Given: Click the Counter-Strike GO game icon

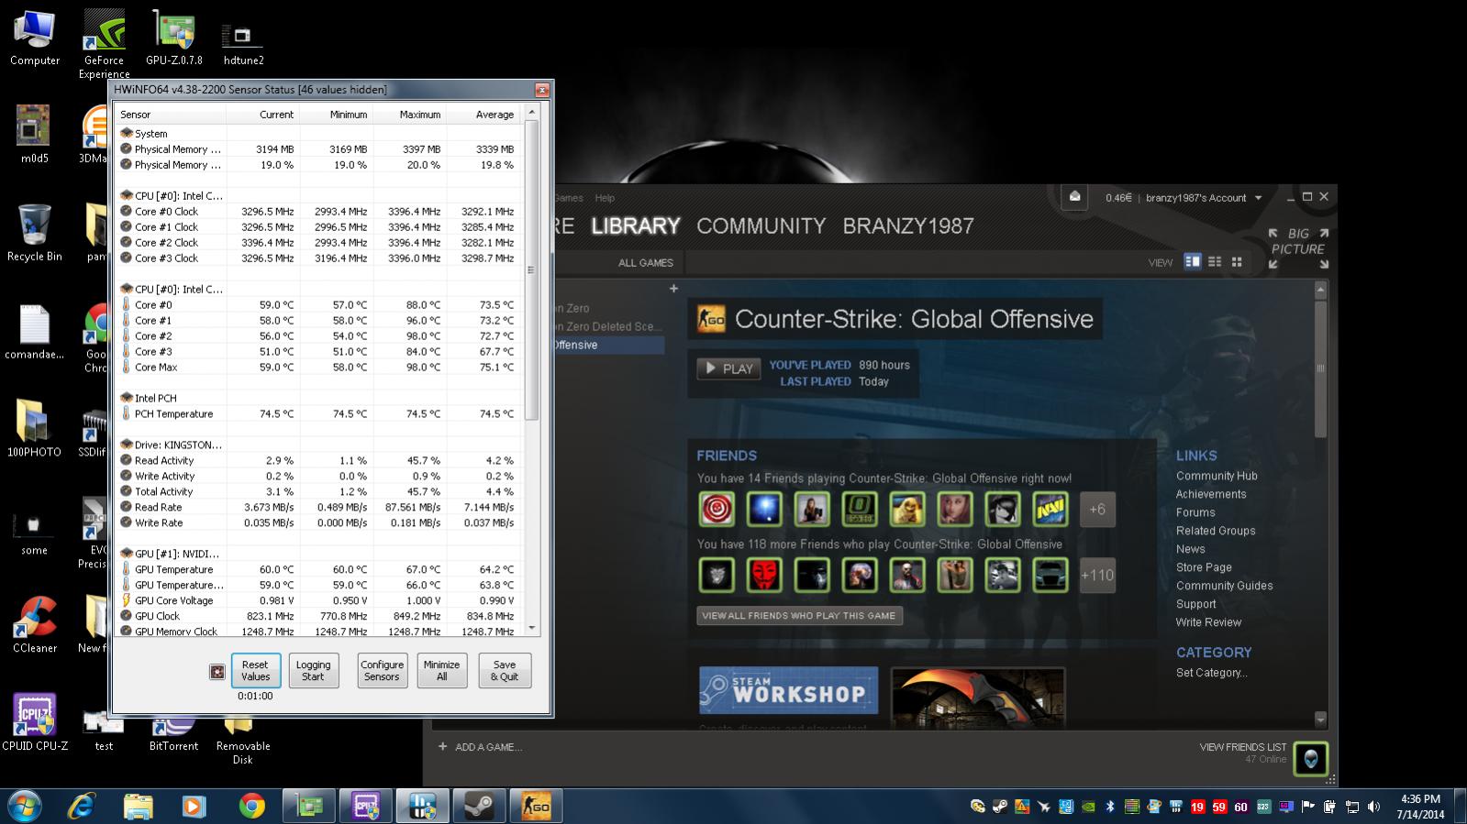Looking at the screenshot, I should tap(711, 319).
